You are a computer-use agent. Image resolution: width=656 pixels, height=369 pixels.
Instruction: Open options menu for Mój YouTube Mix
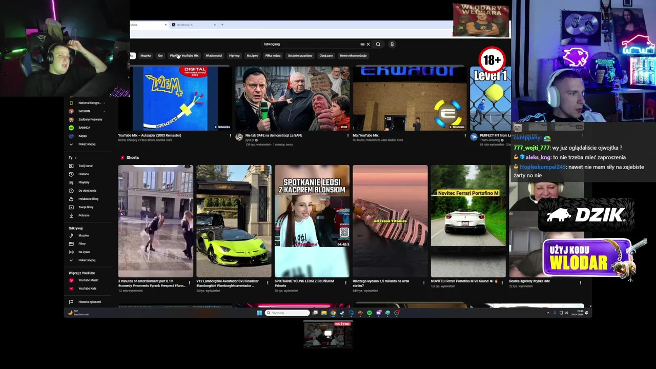pos(465,136)
